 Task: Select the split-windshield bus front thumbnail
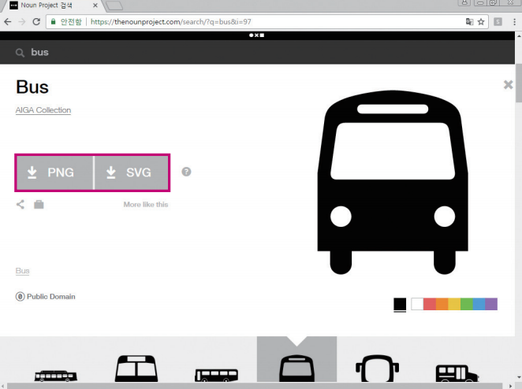[x=136, y=369]
